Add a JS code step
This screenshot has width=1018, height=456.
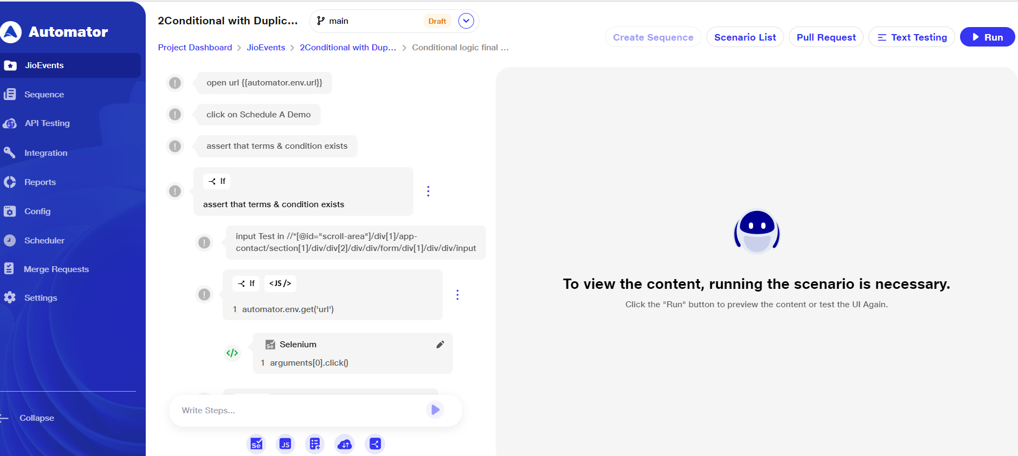coord(286,444)
